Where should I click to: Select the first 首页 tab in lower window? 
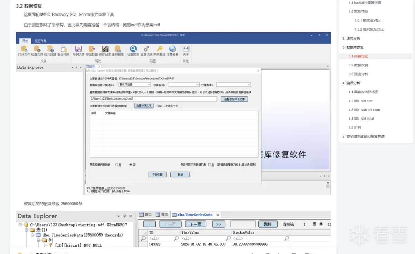point(146,215)
